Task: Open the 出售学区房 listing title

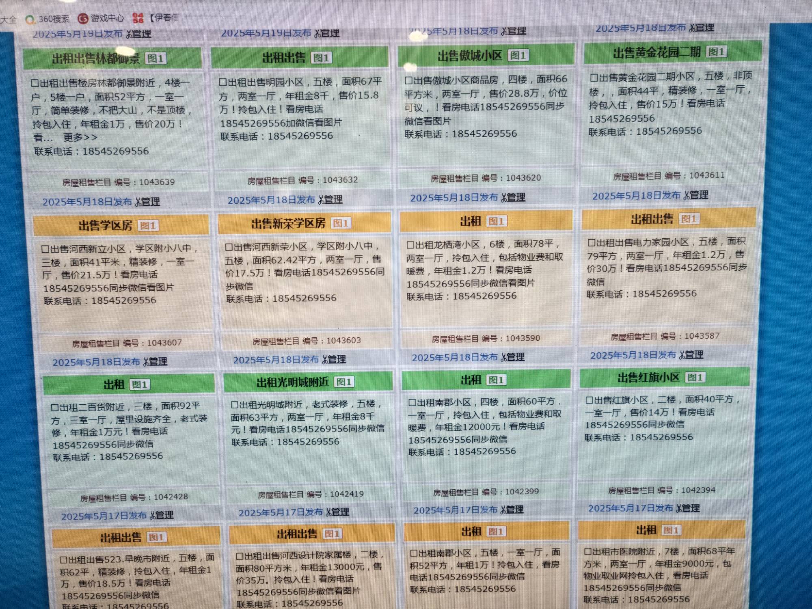Action: click(106, 226)
